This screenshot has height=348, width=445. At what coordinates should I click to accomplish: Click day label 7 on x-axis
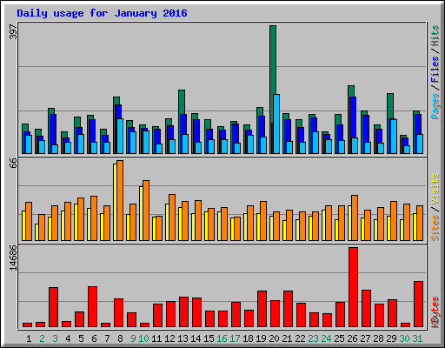[107, 338]
